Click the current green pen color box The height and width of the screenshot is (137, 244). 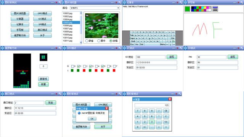tap(187, 9)
